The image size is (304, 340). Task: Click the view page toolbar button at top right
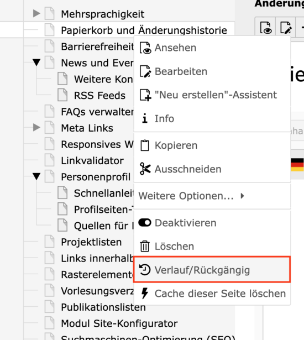265,28
